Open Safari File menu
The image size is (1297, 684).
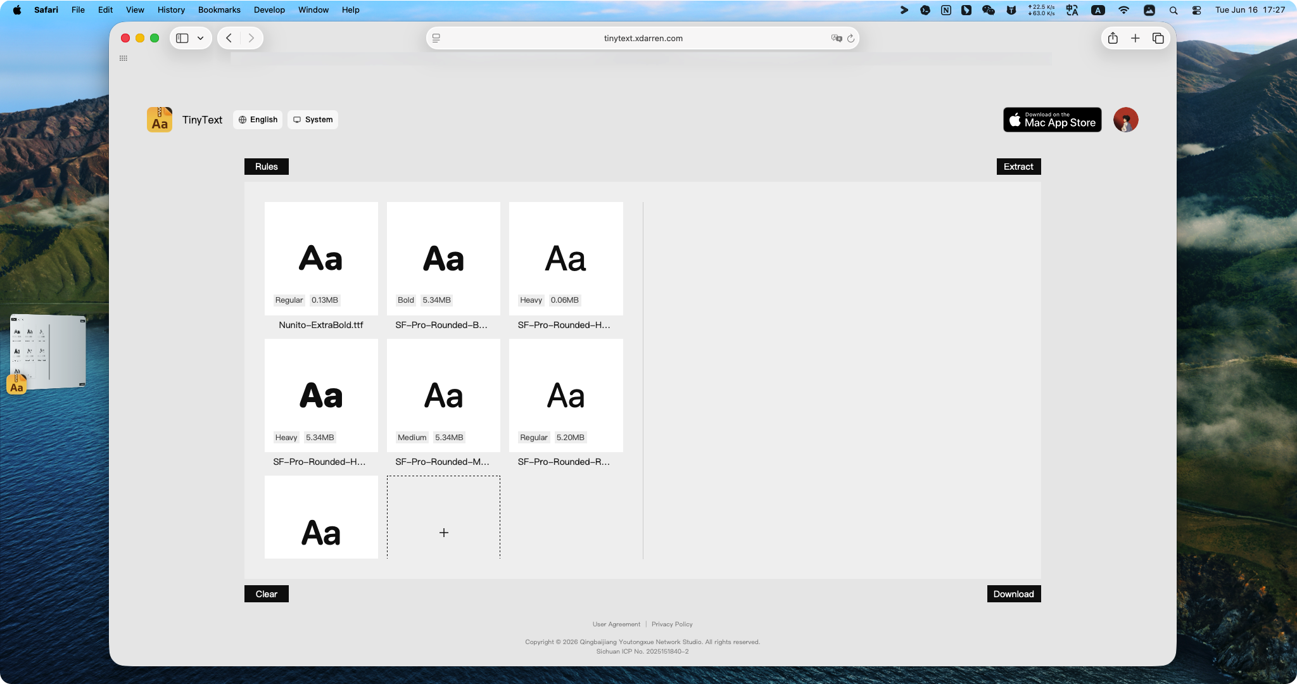[78, 9]
